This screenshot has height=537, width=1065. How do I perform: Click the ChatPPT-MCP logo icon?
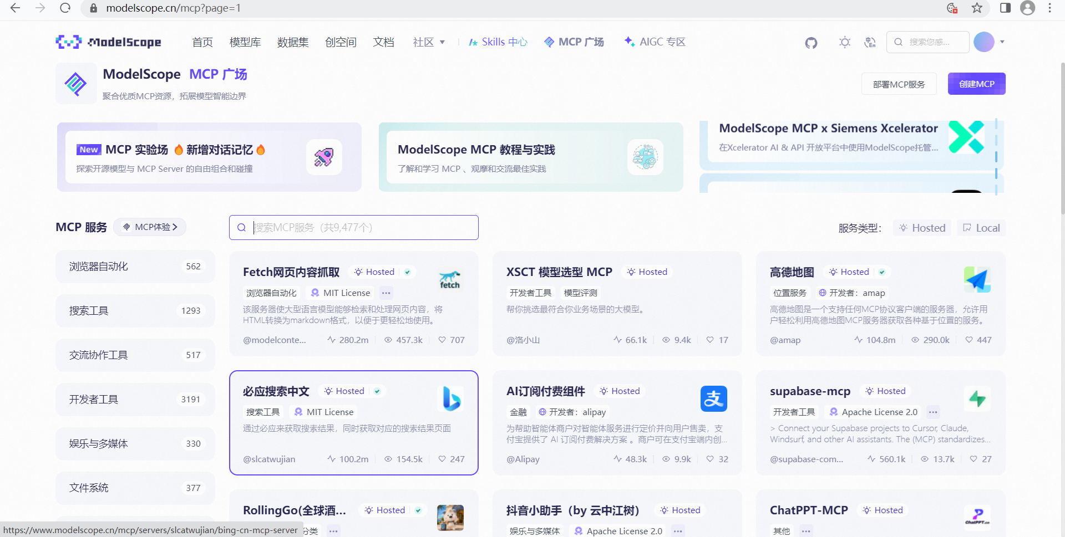click(x=977, y=518)
